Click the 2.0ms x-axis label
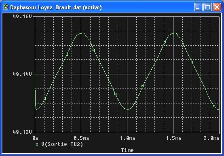 211,138
